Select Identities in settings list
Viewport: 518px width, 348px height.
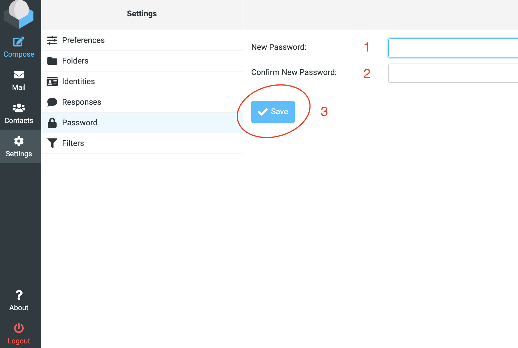click(x=78, y=82)
